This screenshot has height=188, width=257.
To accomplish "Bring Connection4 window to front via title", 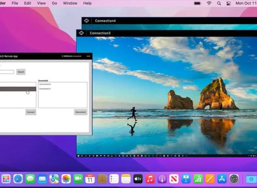I will [105, 21].
